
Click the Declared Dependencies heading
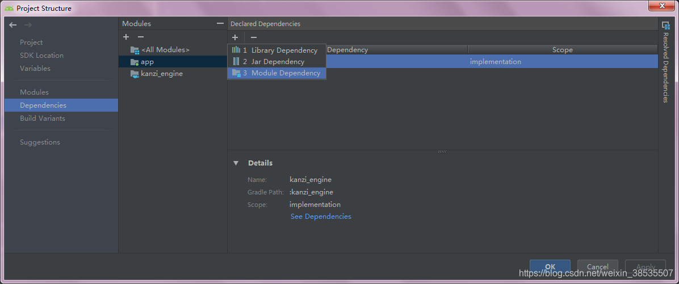[265, 24]
